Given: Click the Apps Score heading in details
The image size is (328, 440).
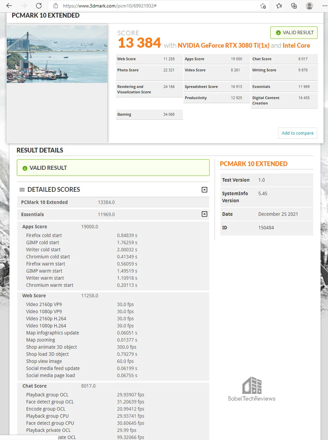Looking at the screenshot, I should tap(35, 227).
